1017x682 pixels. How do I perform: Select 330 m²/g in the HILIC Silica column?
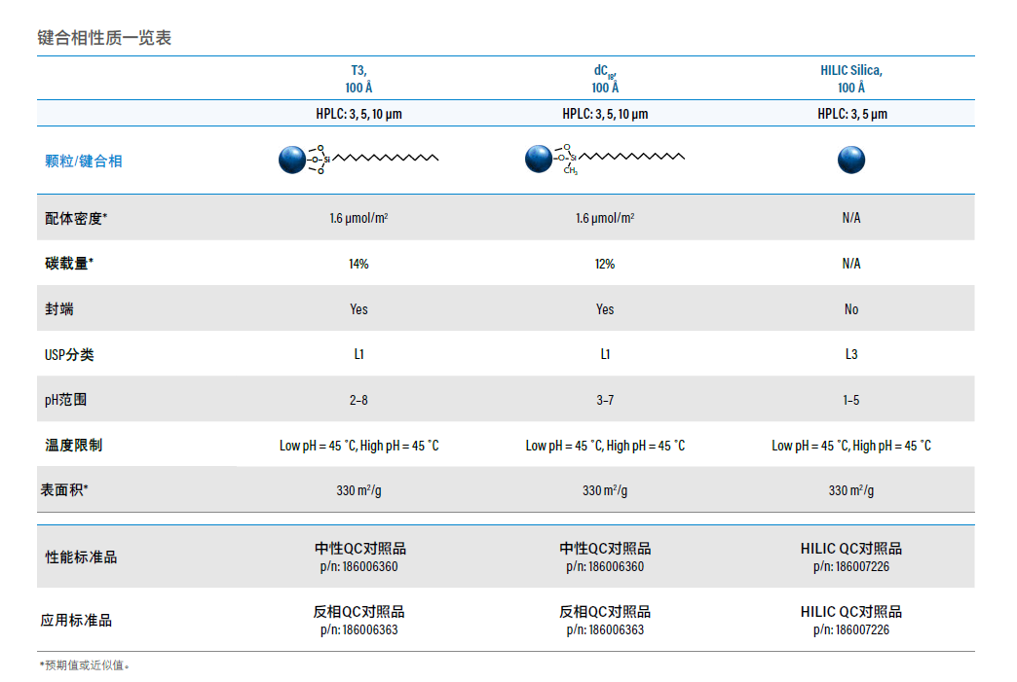click(851, 490)
